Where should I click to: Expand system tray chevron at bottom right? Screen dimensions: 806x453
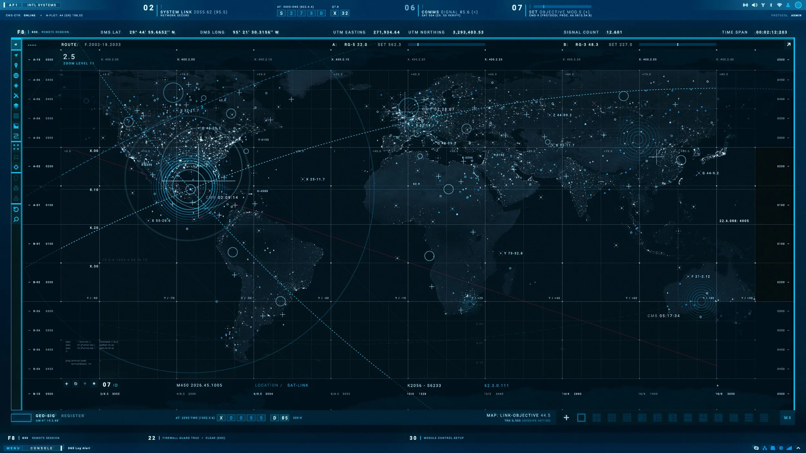[798, 448]
